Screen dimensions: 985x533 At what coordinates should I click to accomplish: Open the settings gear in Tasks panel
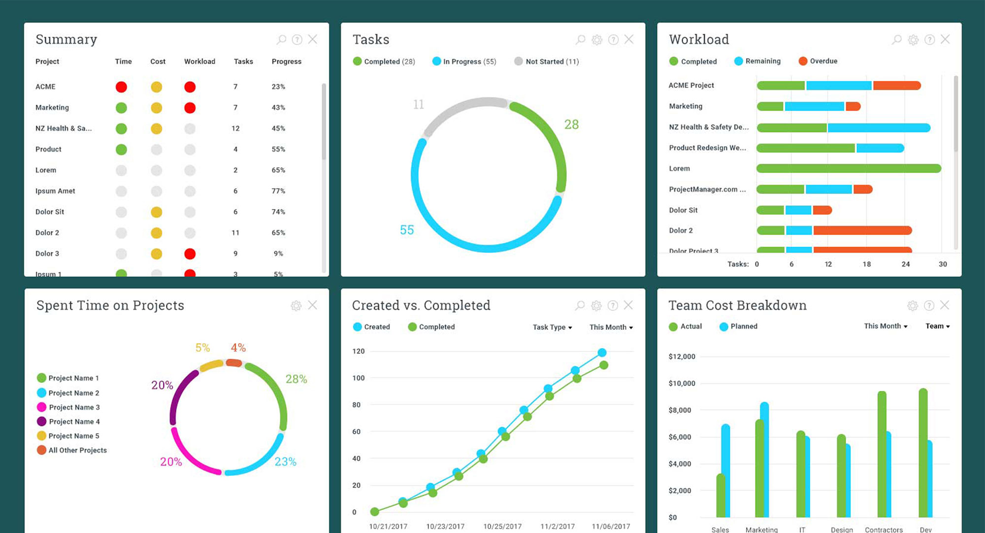pyautogui.click(x=597, y=40)
